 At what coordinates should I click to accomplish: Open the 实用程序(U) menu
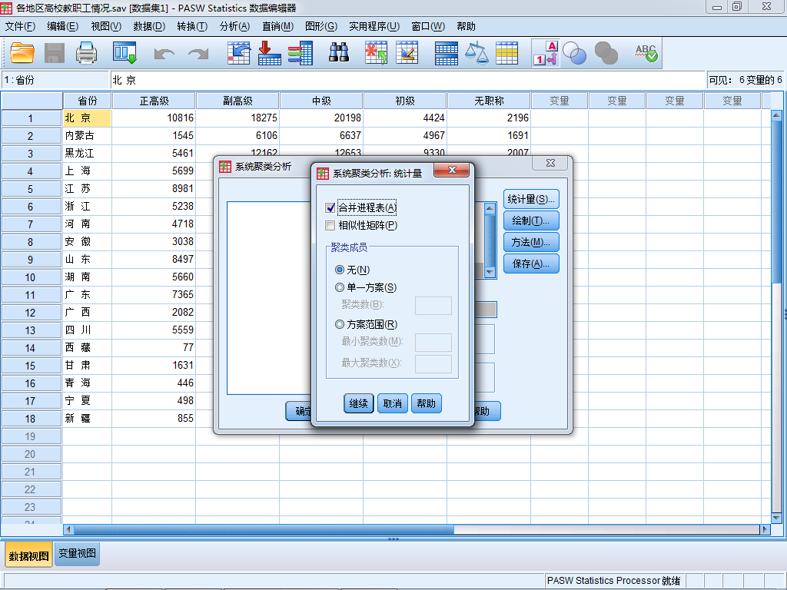374,27
